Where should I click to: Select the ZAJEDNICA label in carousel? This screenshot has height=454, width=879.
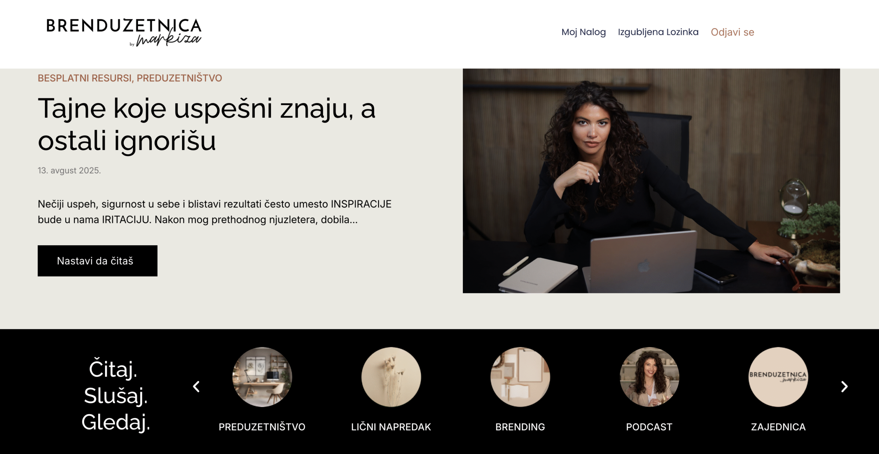coord(778,427)
